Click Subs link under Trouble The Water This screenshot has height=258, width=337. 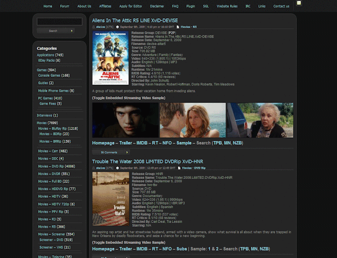point(182,249)
